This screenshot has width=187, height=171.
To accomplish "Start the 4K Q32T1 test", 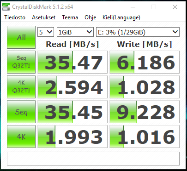I will [x=21, y=87].
